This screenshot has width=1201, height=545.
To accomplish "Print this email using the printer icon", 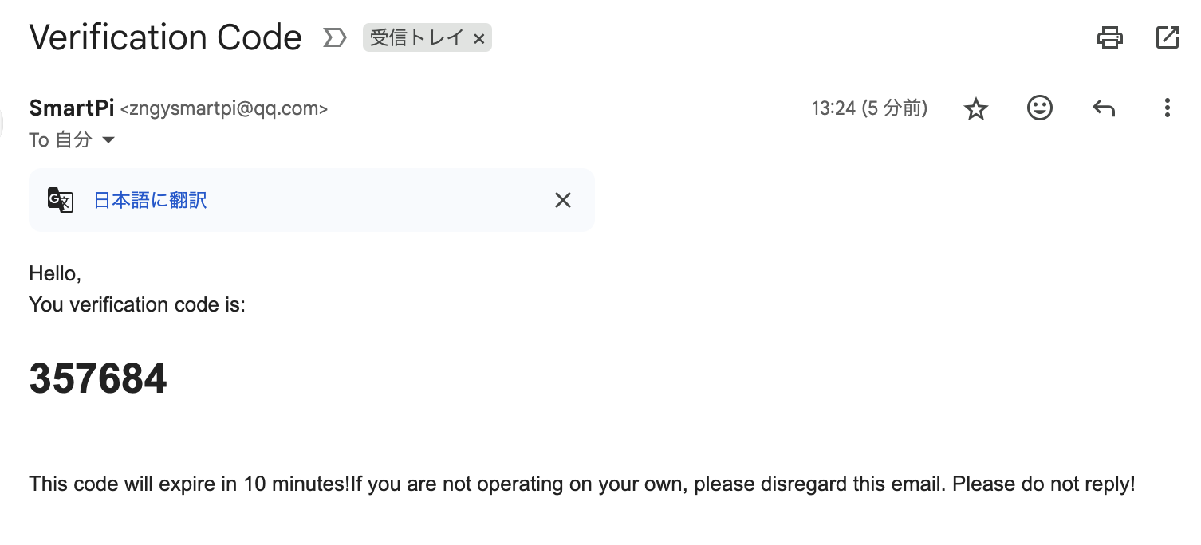I will (x=1110, y=37).
